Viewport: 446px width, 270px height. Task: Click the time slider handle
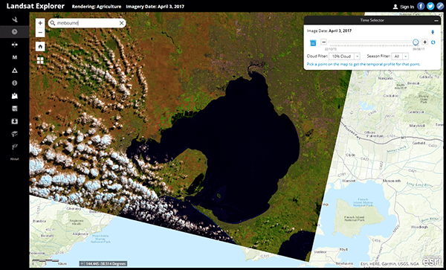click(416, 42)
